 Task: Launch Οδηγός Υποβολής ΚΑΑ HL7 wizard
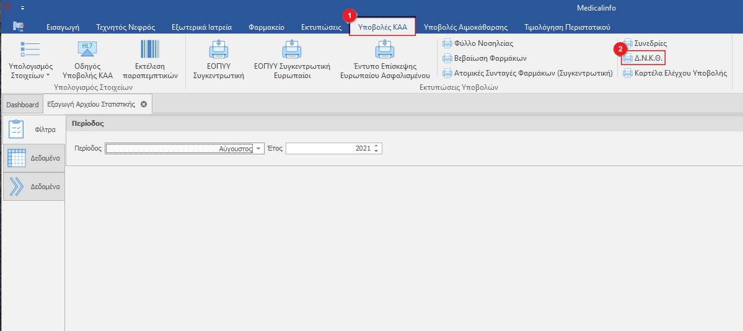87,60
